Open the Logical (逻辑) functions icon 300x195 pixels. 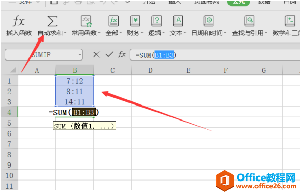tap(156, 21)
